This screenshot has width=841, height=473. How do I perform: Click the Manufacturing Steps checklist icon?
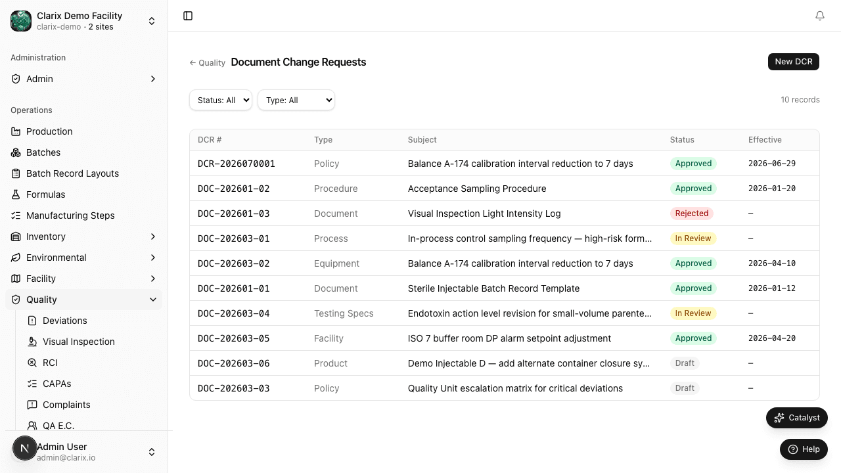(16, 215)
